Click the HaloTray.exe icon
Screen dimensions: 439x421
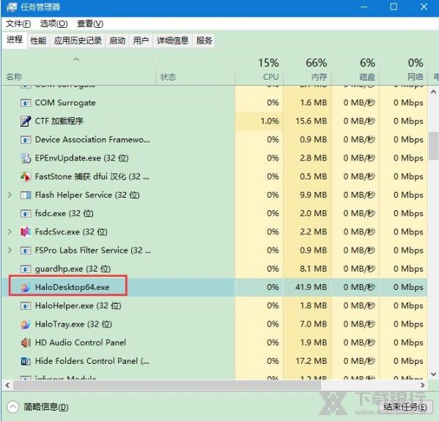[x=26, y=324]
